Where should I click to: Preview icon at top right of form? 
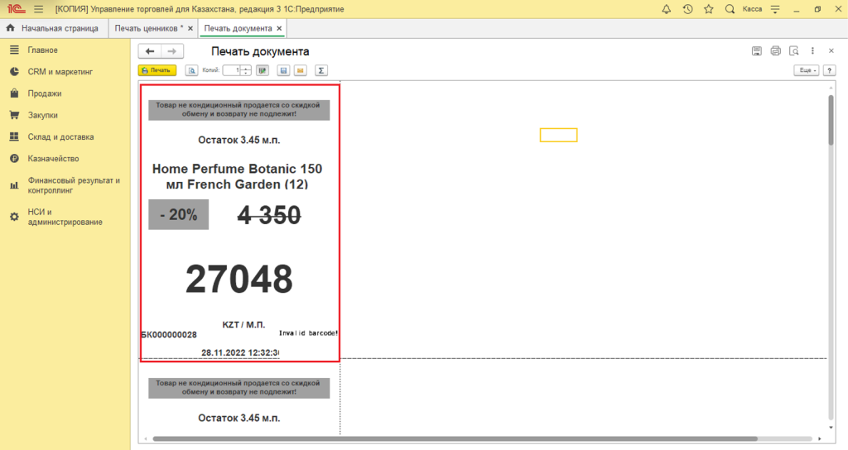click(x=794, y=50)
